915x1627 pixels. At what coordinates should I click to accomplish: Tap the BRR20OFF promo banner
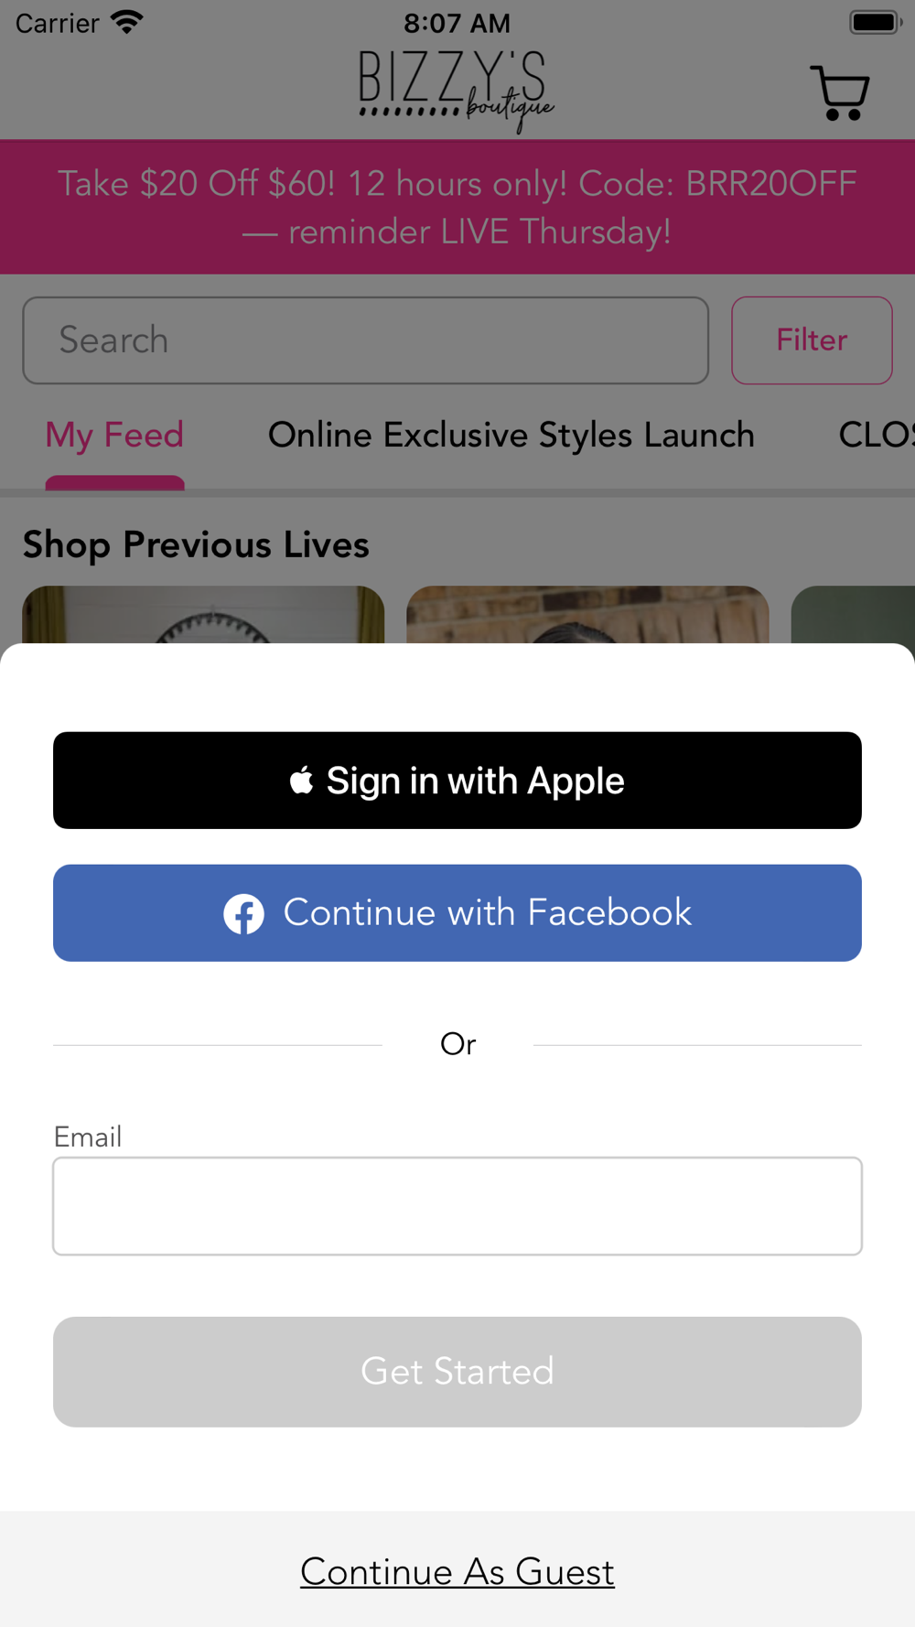click(x=457, y=207)
